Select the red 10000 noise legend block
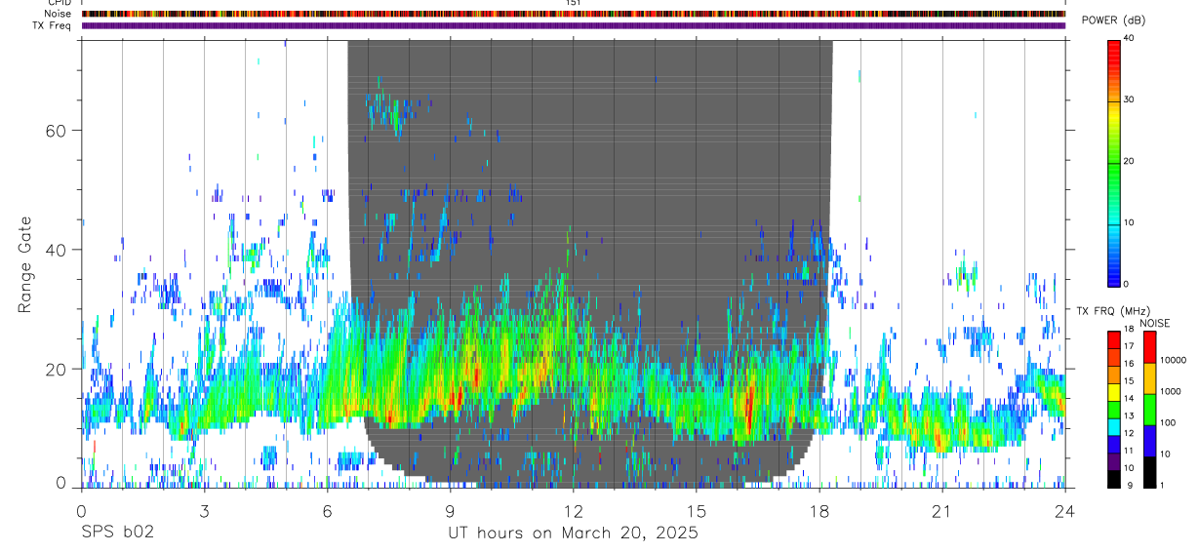 click(x=1149, y=347)
